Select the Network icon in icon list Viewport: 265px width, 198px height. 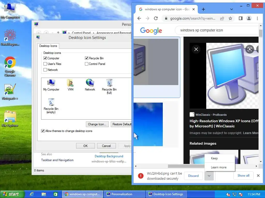[90, 85]
